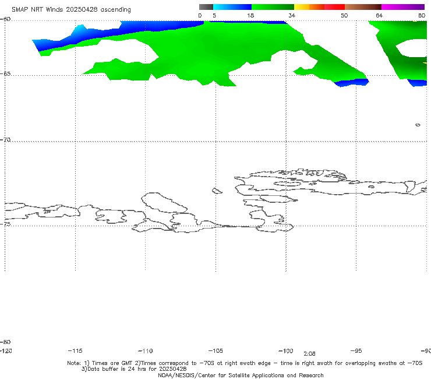Click the longitude label -100
Screen dimensions: 431x379
(x=286, y=350)
